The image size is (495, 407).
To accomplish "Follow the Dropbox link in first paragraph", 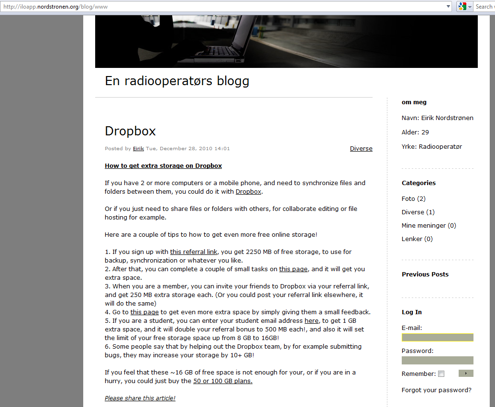I will (x=248, y=192).
